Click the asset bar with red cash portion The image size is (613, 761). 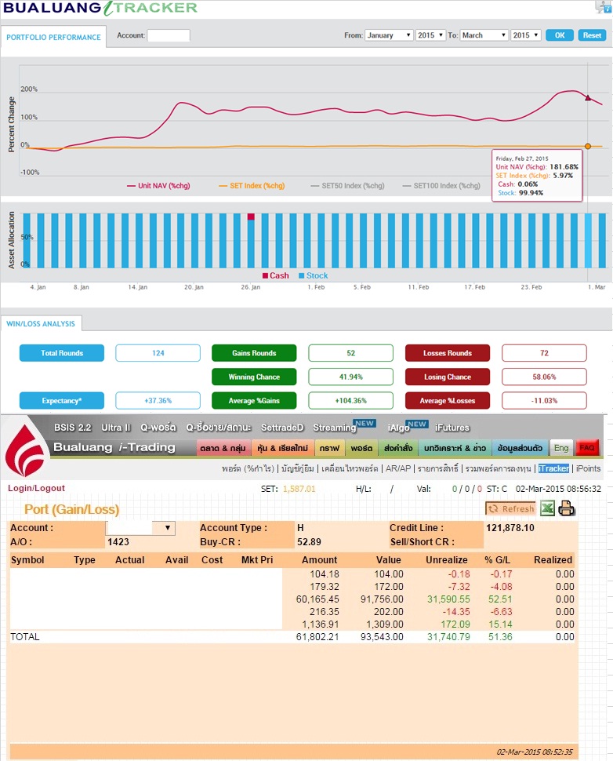251,240
